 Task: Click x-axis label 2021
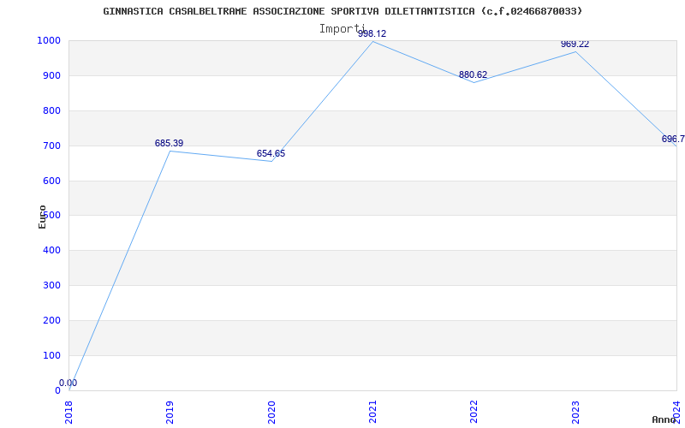[x=372, y=411]
